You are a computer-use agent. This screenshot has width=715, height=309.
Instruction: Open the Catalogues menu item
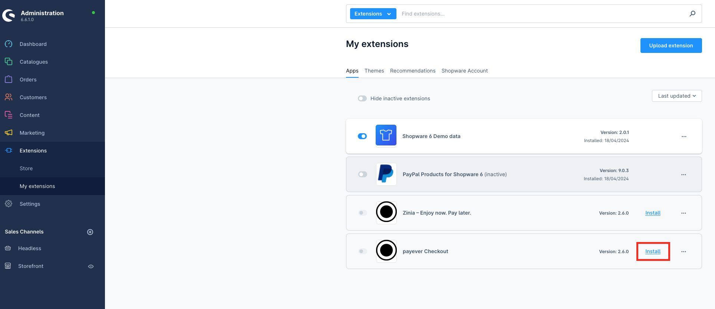click(52, 62)
